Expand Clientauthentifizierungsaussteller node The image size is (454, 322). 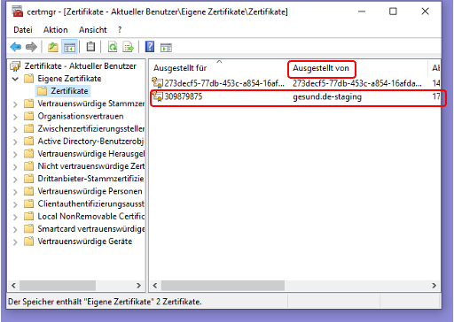pos(15,204)
